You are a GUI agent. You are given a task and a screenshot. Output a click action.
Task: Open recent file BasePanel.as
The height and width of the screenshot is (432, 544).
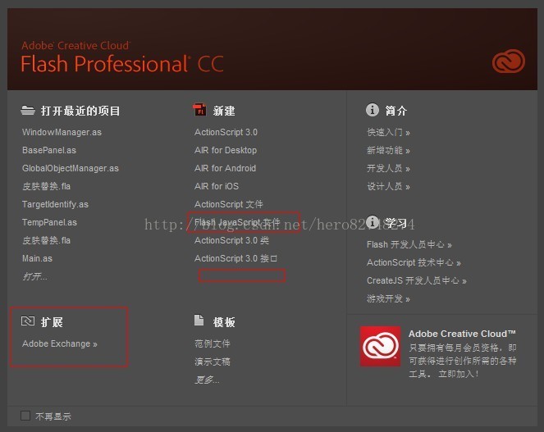49,150
